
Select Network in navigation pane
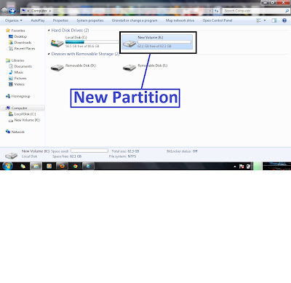(18, 132)
